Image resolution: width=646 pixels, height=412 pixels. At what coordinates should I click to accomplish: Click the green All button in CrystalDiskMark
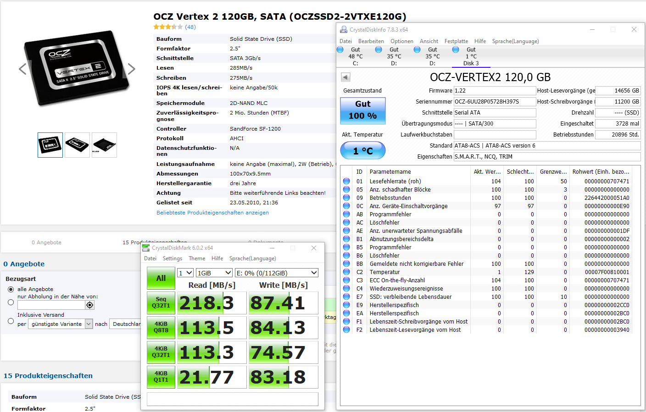click(161, 278)
